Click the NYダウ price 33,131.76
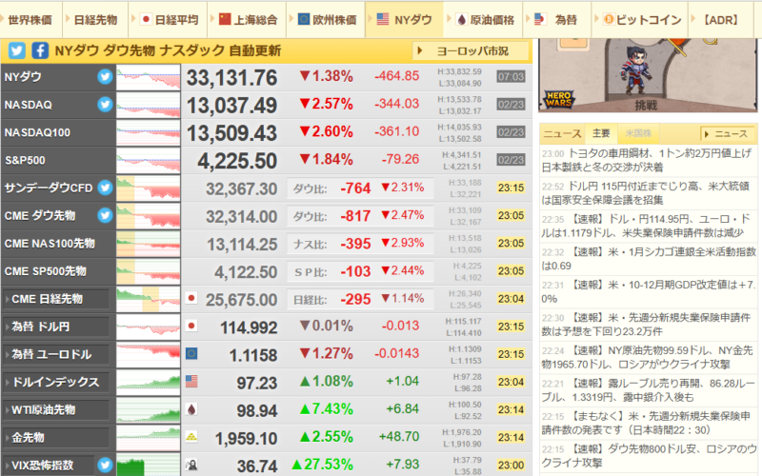 231,78
